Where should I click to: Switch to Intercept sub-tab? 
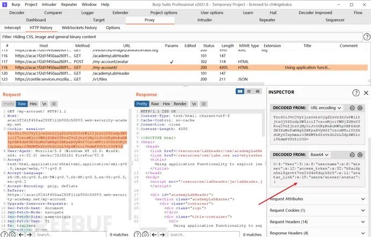(12, 27)
